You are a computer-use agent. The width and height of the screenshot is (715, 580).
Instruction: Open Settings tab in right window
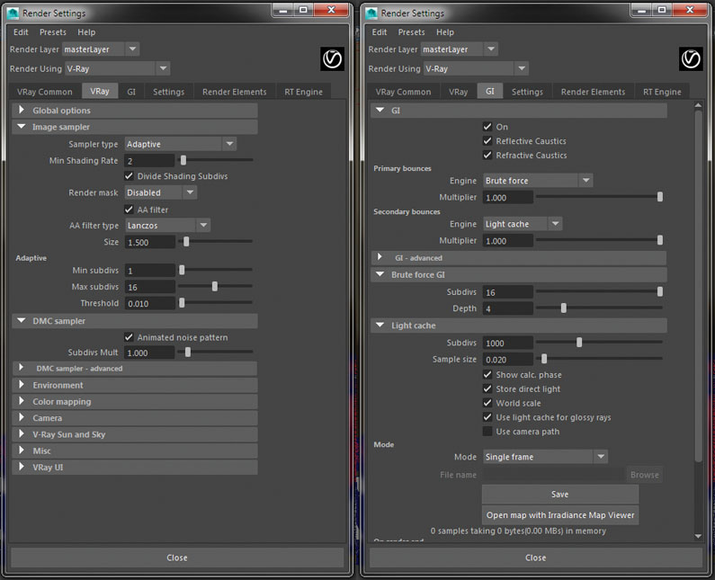[527, 92]
